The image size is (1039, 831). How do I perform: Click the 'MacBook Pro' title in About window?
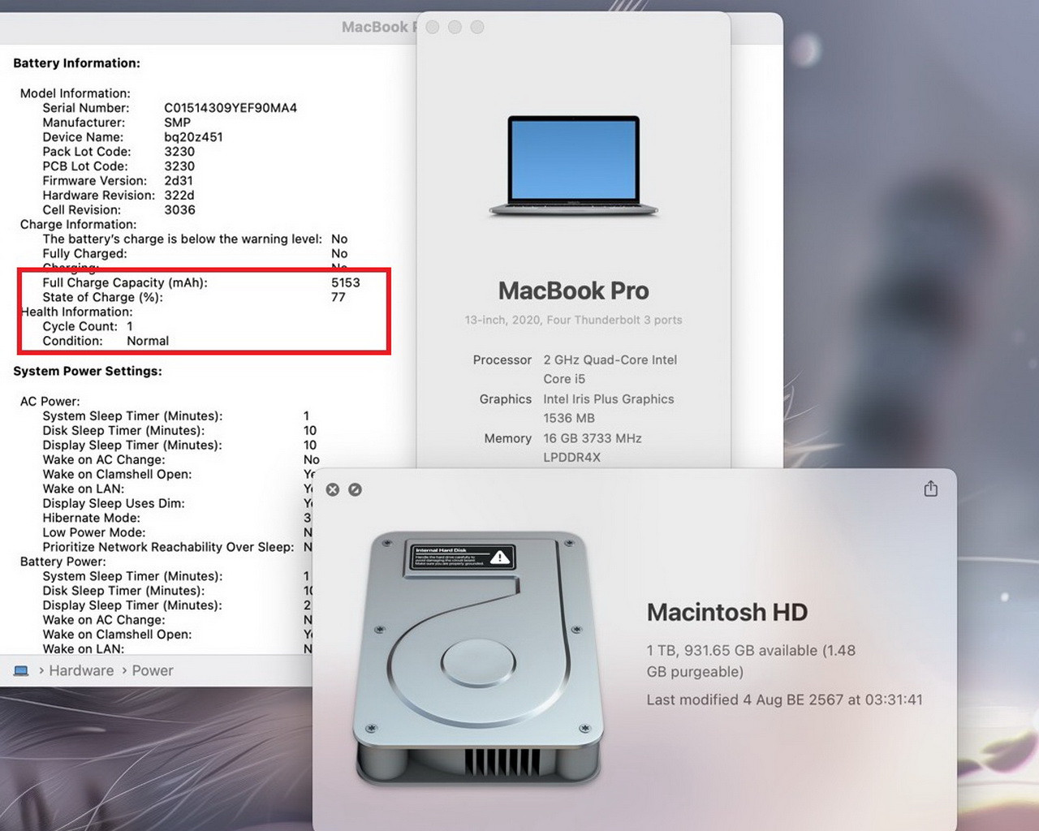[574, 291]
